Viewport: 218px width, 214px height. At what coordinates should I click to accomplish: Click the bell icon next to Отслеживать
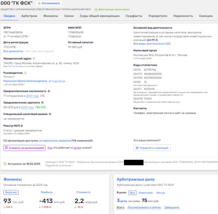(39, 3)
